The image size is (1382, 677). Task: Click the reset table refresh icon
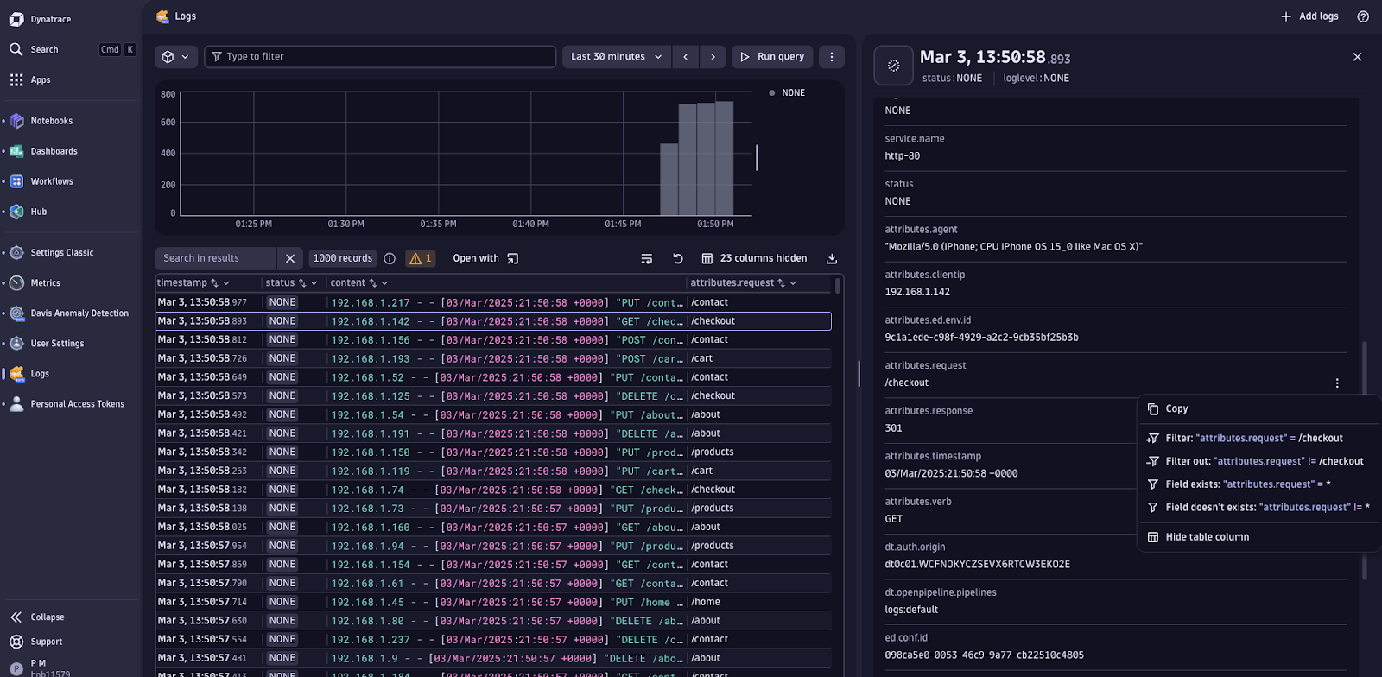coord(678,258)
